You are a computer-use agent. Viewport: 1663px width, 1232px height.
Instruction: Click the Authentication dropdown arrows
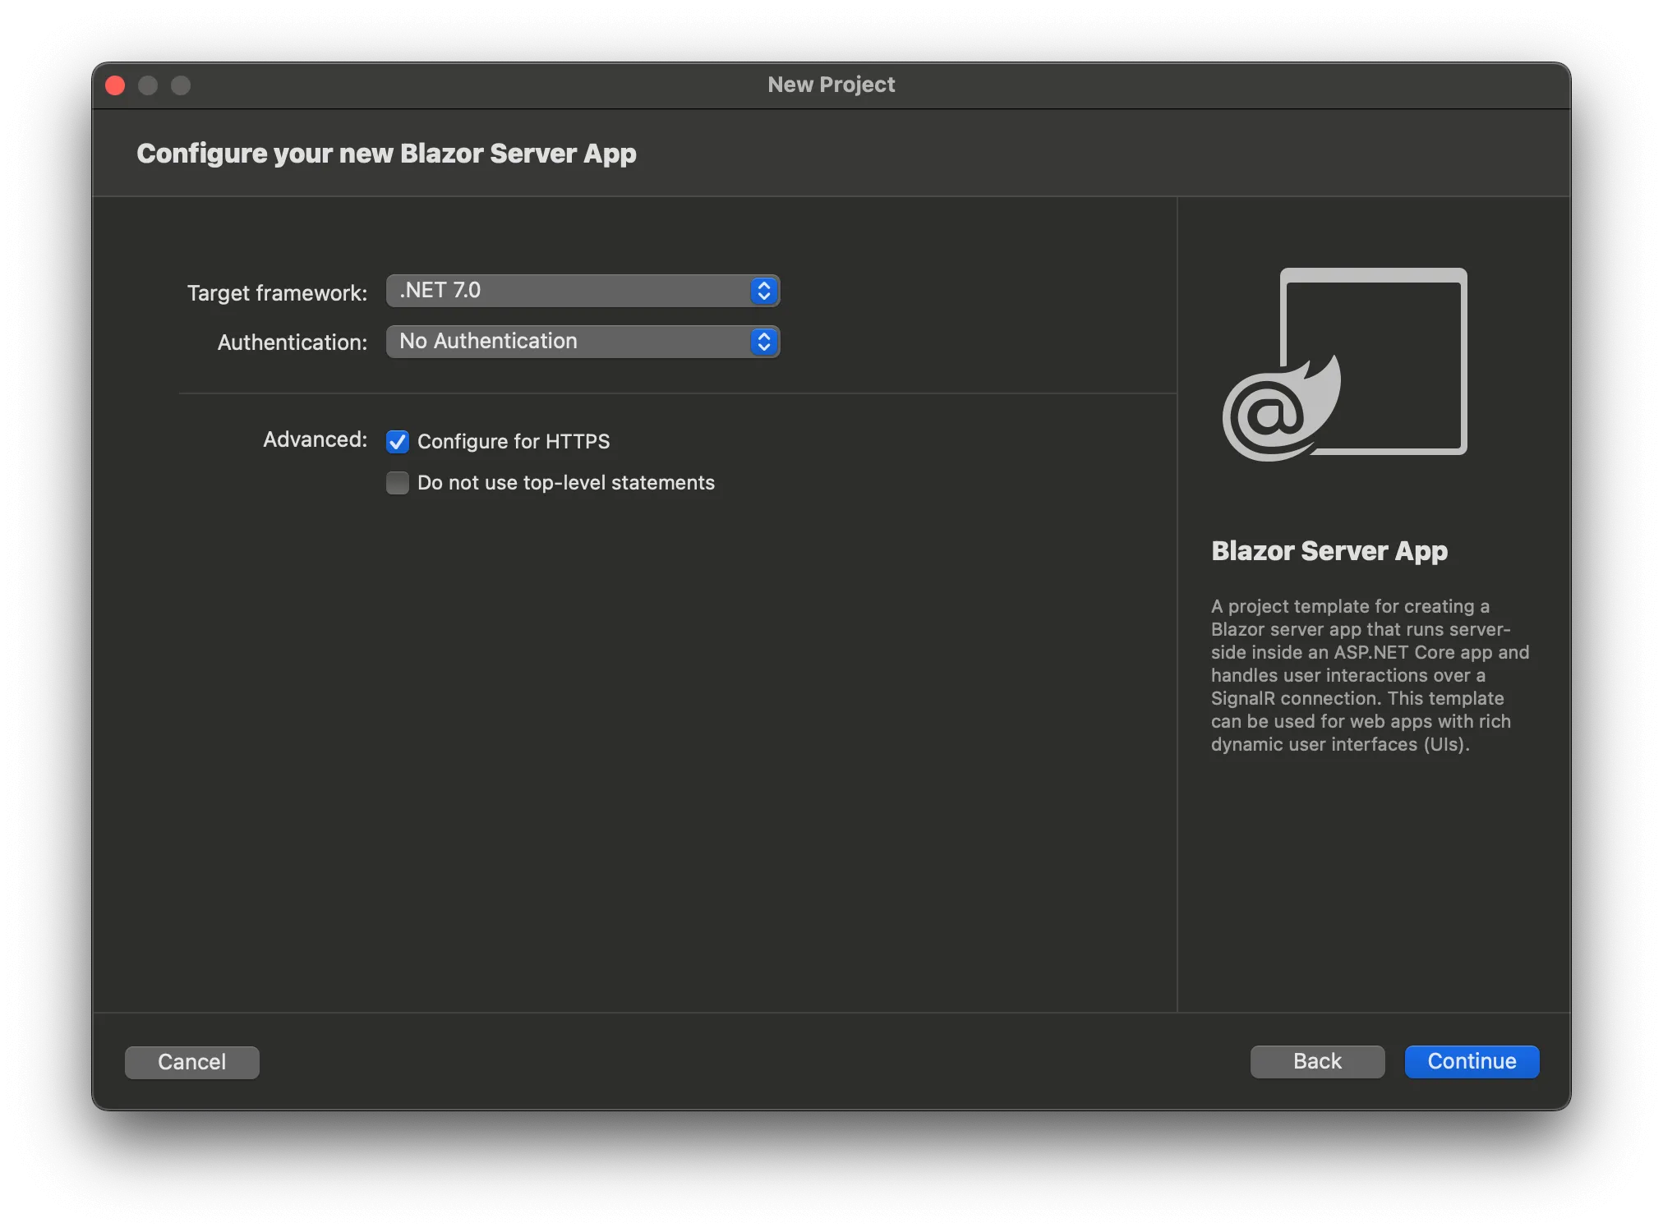click(763, 342)
